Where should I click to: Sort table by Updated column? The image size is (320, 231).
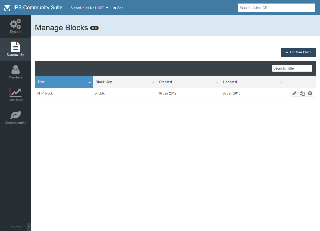pyautogui.click(x=252, y=82)
